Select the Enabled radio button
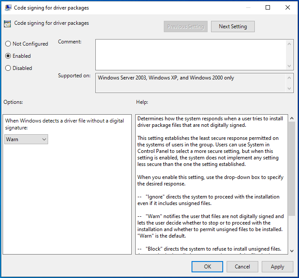Screen dimensions: 299x278 (8, 56)
